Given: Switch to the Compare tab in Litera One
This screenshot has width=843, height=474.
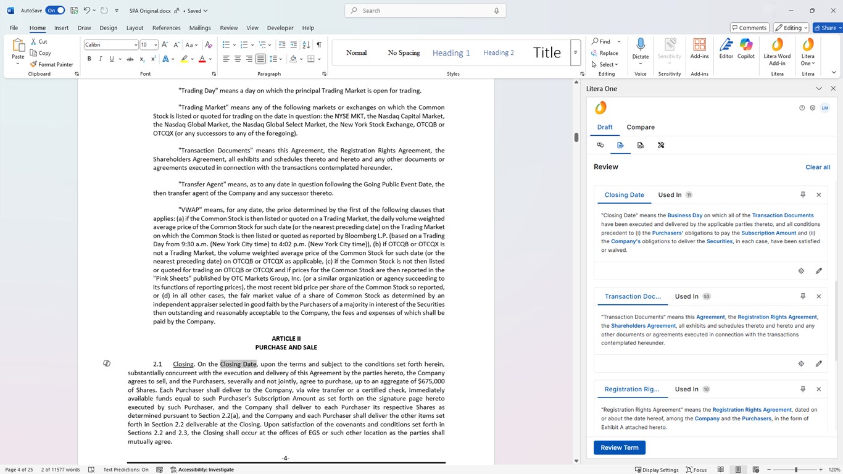Looking at the screenshot, I should [x=641, y=127].
